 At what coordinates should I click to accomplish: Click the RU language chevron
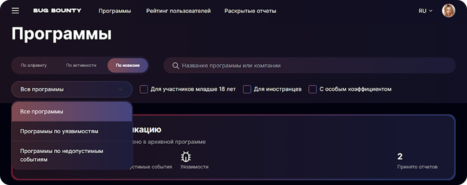tap(430, 11)
